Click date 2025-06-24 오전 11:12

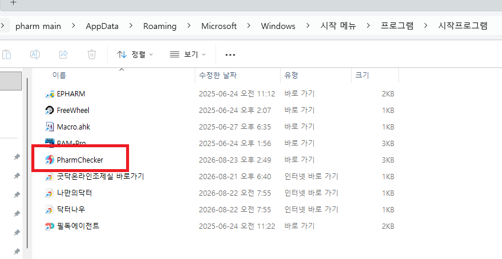[237, 94]
